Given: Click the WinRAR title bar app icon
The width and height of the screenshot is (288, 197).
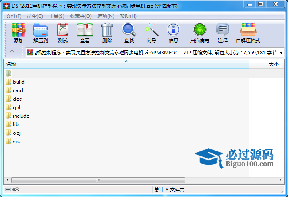Looking at the screenshot, I should (x=6, y=6).
